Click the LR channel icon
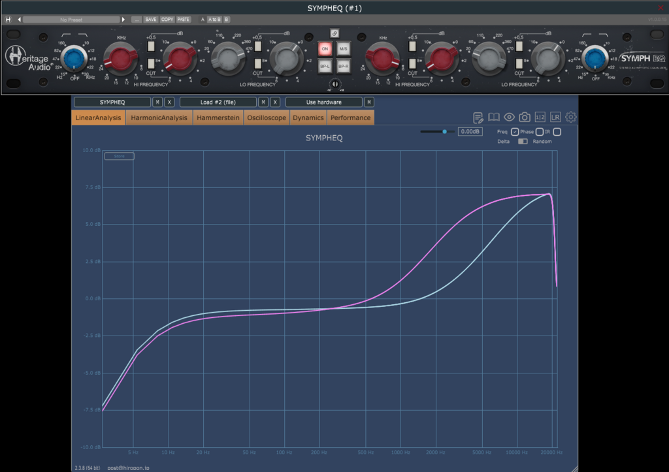This screenshot has width=669, height=472. coord(555,117)
